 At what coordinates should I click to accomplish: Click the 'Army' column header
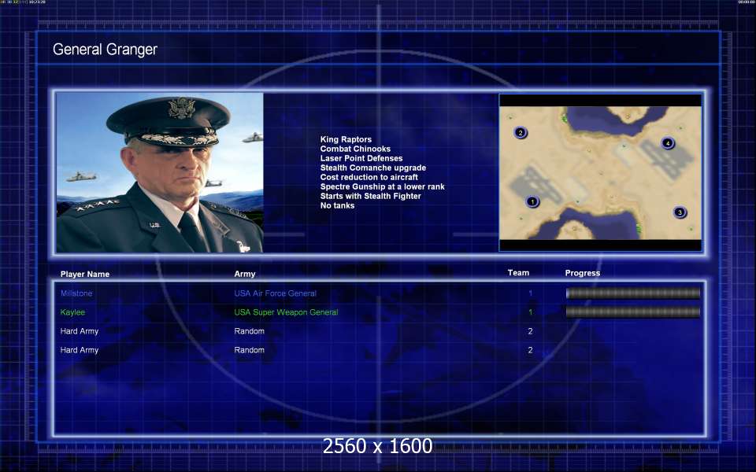coord(245,274)
